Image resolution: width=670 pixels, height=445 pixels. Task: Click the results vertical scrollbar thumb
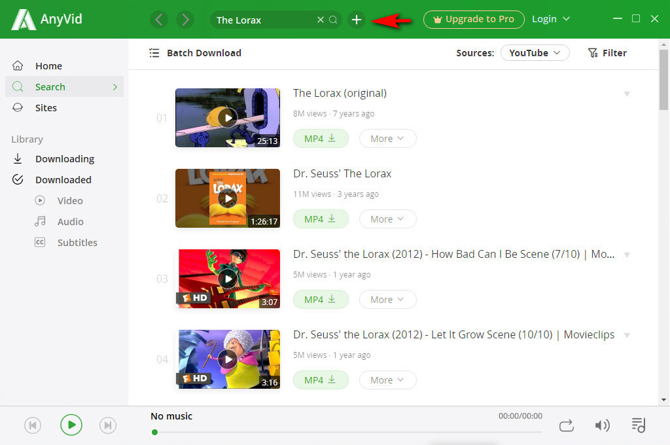[663, 80]
